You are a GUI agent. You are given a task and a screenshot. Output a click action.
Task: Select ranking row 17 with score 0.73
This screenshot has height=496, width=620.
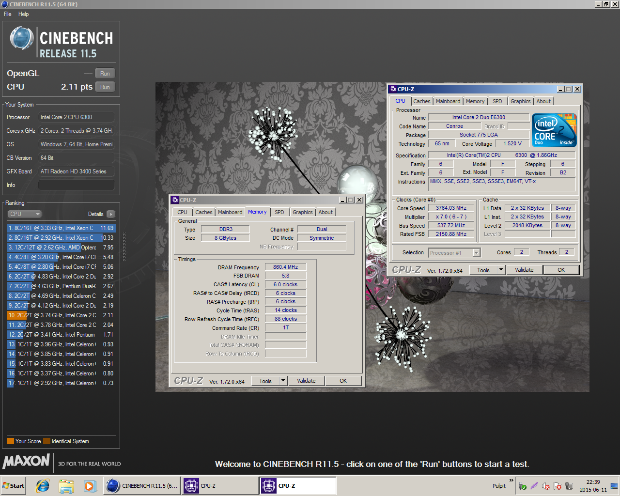[x=61, y=383]
